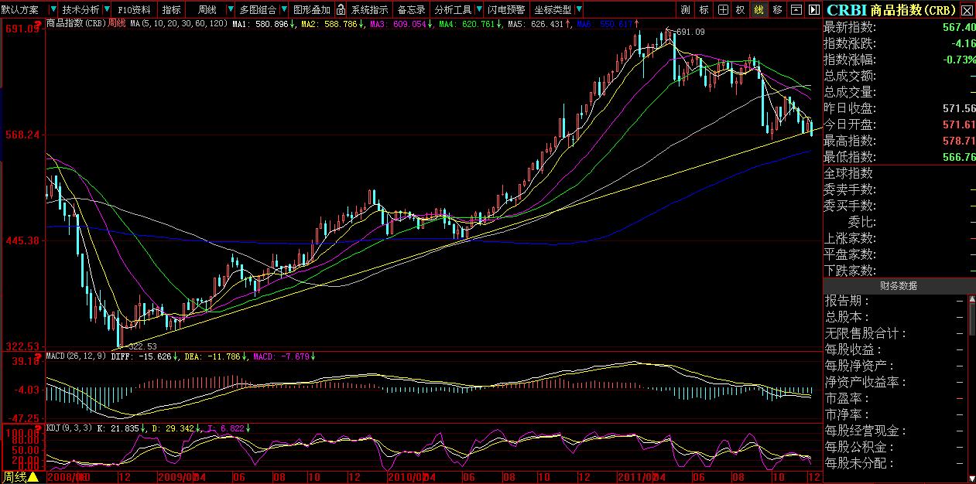This screenshot has width=976, height=484.
Task: Click the 移 move chart icon
Action: pos(777,10)
